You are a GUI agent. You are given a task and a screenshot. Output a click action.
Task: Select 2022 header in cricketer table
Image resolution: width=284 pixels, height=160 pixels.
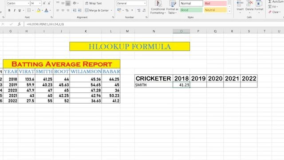249,78
